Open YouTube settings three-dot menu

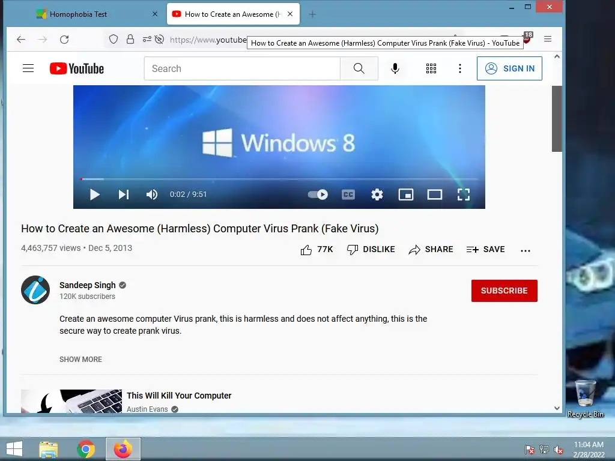tap(460, 68)
